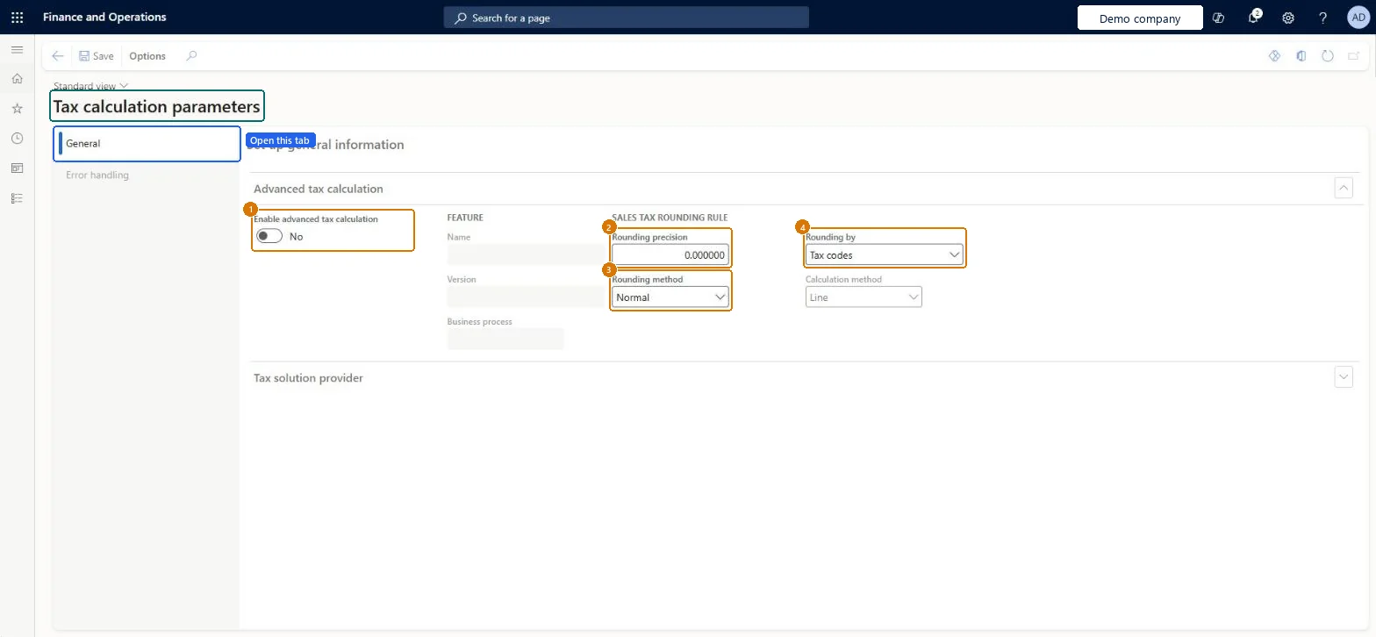Open the AD user account avatar
The height and width of the screenshot is (637, 1376).
(x=1358, y=18)
